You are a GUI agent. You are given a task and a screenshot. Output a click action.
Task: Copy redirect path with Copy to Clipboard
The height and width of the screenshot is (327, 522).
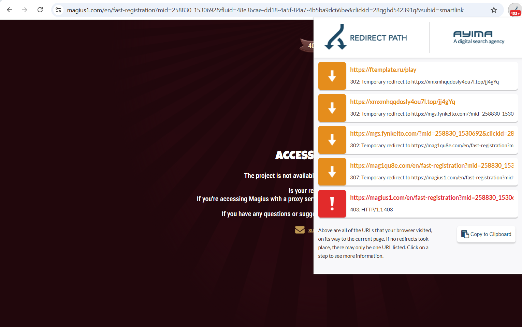[486, 234]
